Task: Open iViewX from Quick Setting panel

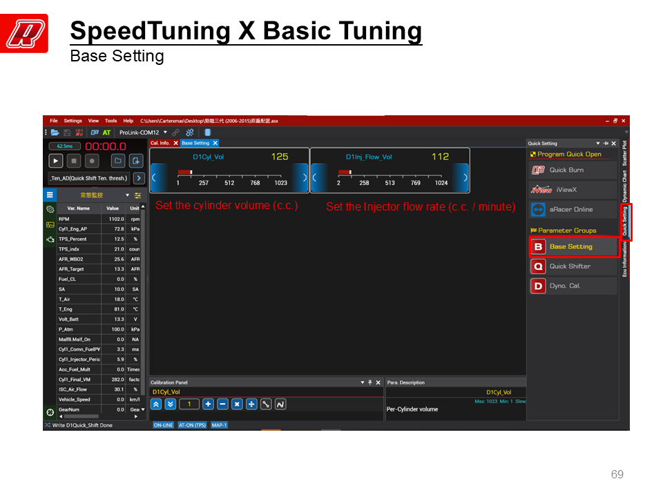Action: 573,190
